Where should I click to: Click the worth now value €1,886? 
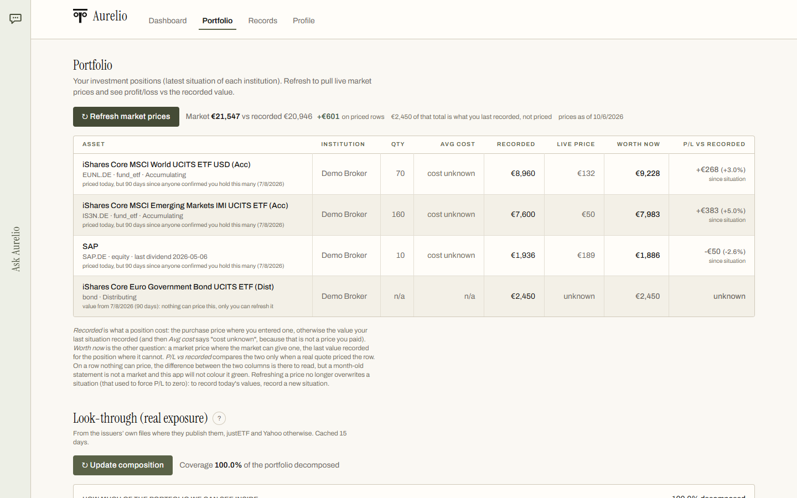[648, 255]
